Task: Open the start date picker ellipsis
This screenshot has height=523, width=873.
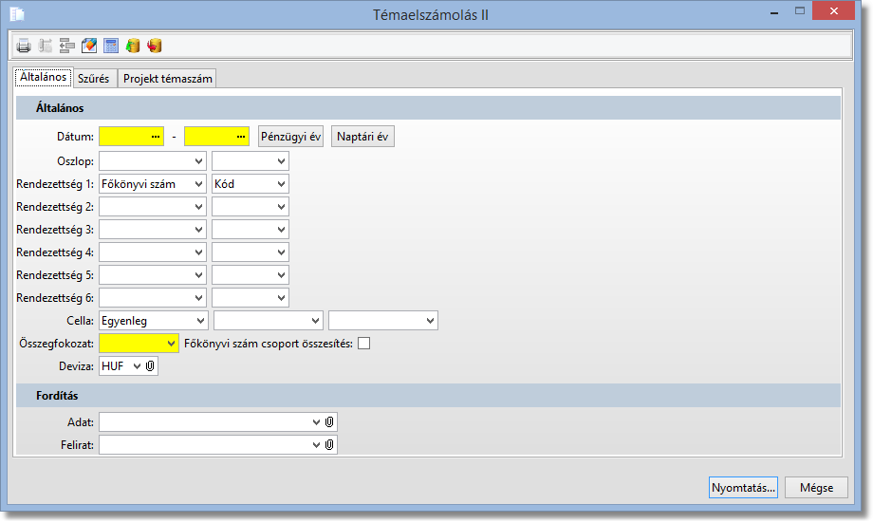Action: pyautogui.click(x=156, y=137)
